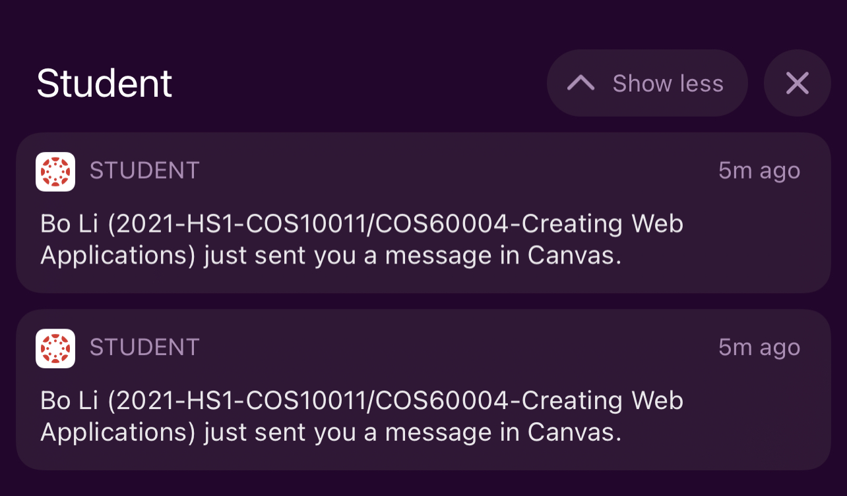Image resolution: width=847 pixels, height=496 pixels.
Task: Tap the 5m ago timestamp on first notification
Action: point(759,170)
